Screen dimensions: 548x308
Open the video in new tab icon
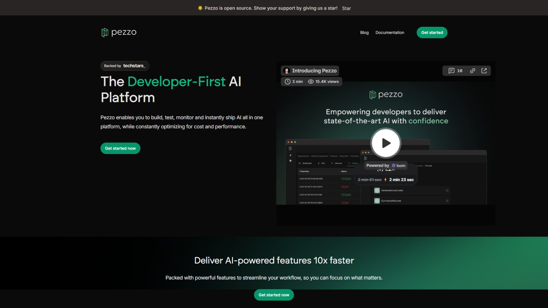point(484,70)
